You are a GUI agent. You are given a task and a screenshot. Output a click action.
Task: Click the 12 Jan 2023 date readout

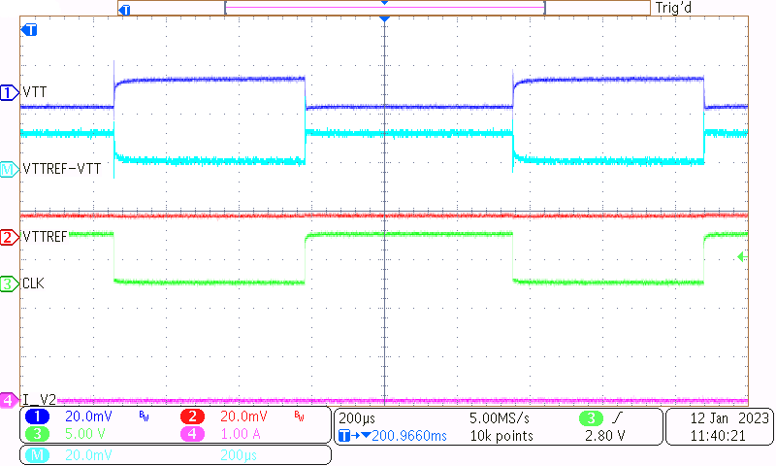[x=729, y=418]
